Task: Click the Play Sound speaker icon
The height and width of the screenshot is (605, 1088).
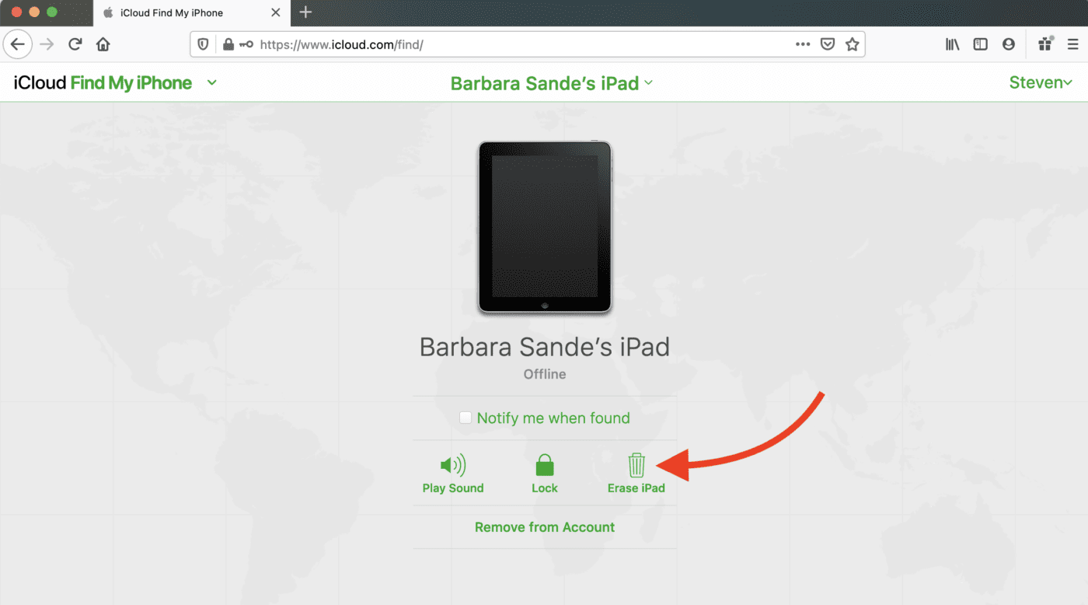Action: [x=452, y=466]
